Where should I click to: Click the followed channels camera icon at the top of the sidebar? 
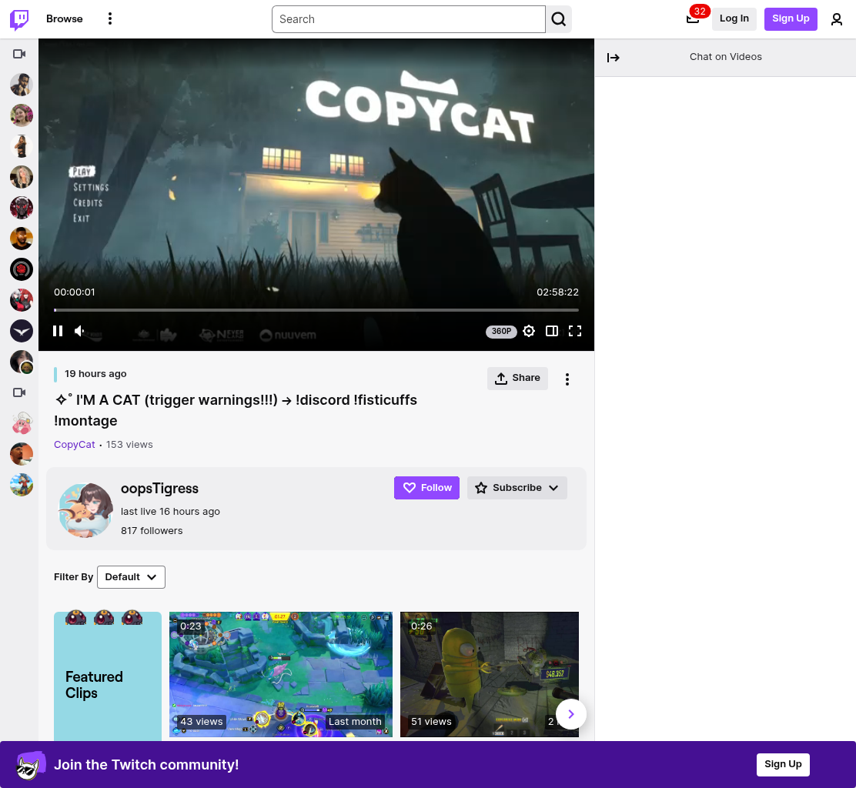coord(19,53)
